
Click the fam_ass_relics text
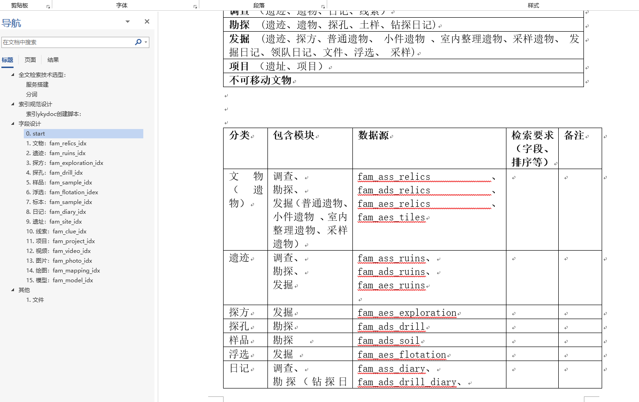pyautogui.click(x=394, y=177)
